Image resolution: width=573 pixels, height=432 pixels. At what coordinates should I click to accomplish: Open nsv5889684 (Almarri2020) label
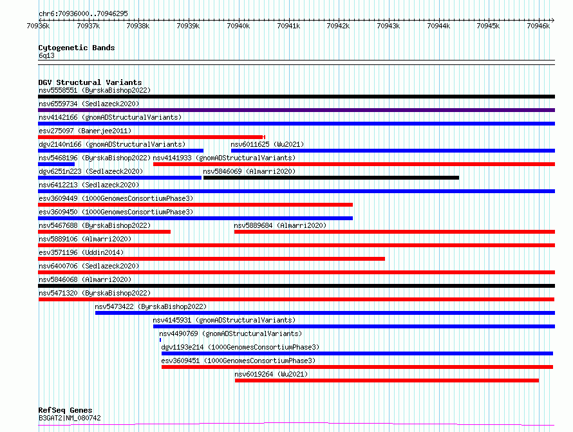pos(280,225)
